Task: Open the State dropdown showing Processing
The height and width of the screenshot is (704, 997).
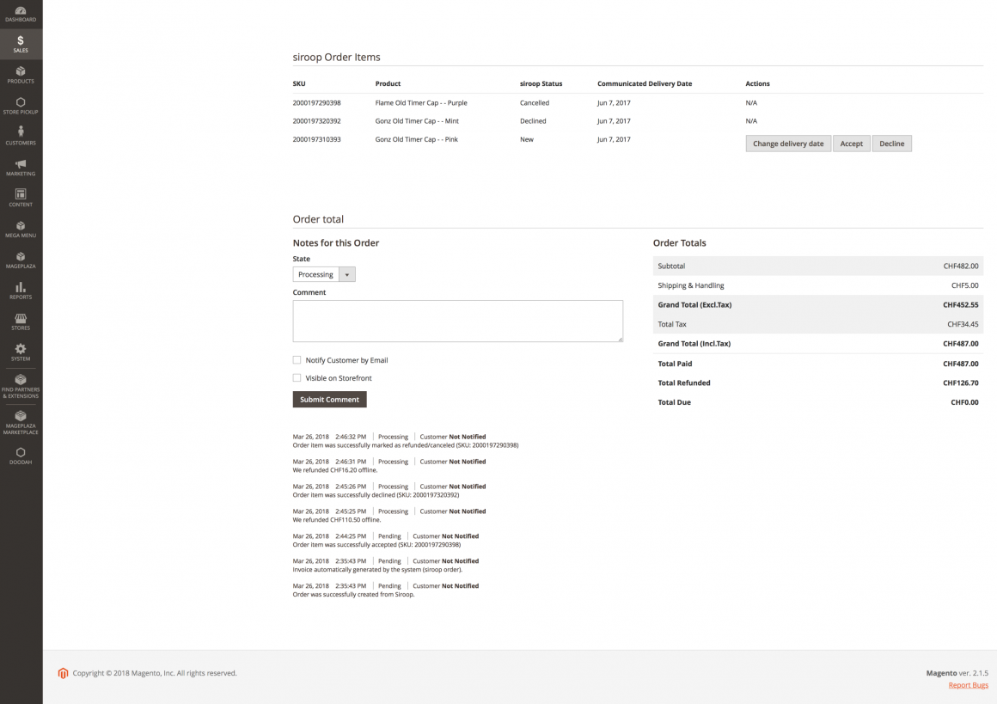Action: click(324, 275)
